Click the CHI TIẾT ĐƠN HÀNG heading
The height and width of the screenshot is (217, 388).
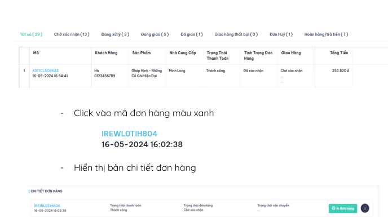(x=46, y=191)
